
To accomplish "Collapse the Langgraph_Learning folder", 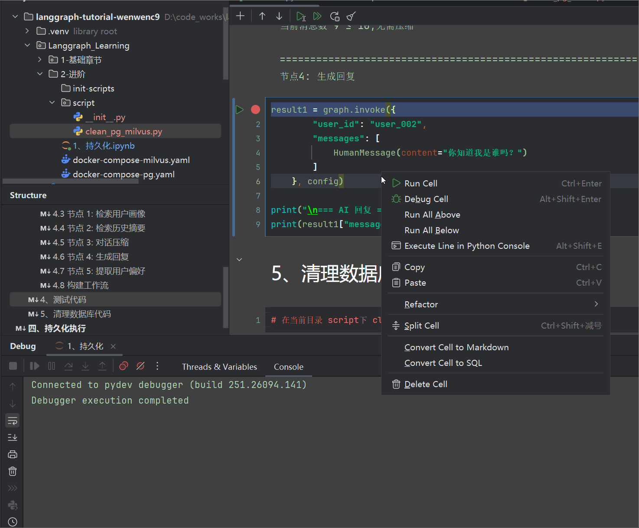I will click(x=27, y=46).
